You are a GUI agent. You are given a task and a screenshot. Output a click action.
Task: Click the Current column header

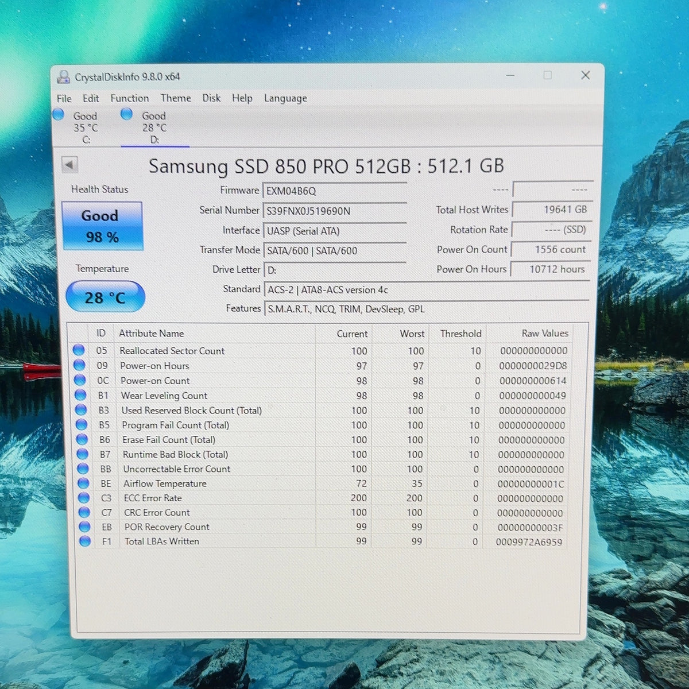[352, 334]
